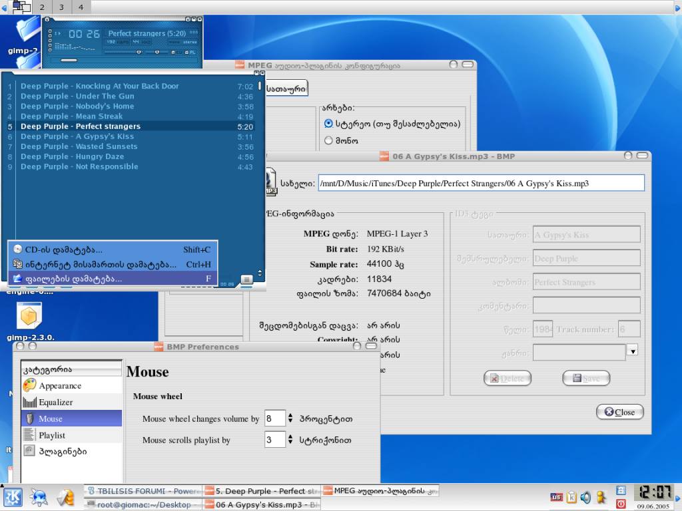The width and height of the screenshot is (682, 511).
Task: Click the red power logout taskbar icon
Action: tap(621, 504)
